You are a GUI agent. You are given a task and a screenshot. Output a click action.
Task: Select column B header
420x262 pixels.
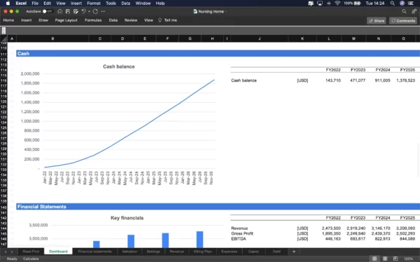pos(52,38)
